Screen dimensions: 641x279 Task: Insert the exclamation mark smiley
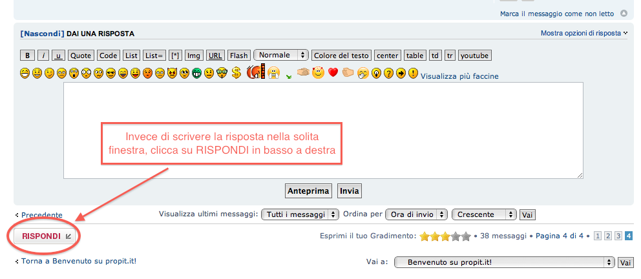coord(413,73)
